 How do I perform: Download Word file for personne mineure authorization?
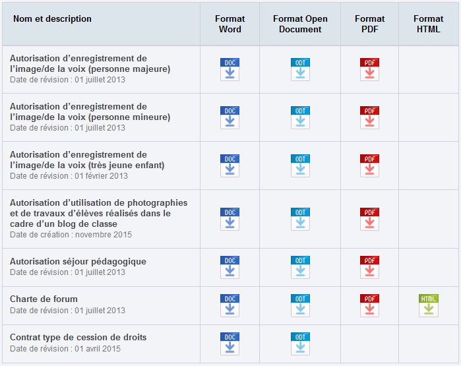tap(230, 117)
